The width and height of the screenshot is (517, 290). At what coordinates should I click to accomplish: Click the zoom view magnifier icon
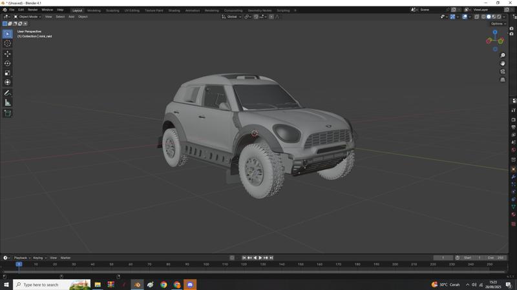pyautogui.click(x=503, y=55)
